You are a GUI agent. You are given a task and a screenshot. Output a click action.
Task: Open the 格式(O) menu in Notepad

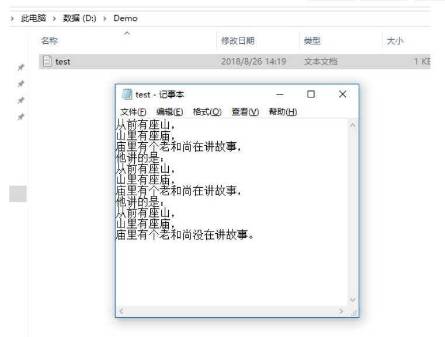tap(207, 112)
